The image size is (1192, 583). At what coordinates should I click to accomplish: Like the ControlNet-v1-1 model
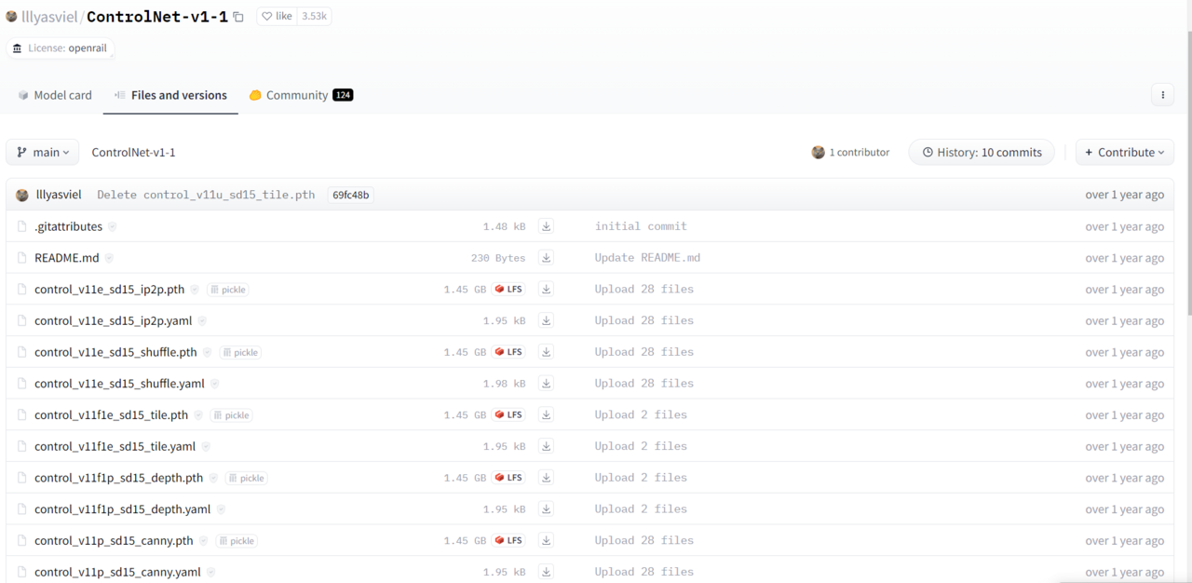click(x=276, y=17)
